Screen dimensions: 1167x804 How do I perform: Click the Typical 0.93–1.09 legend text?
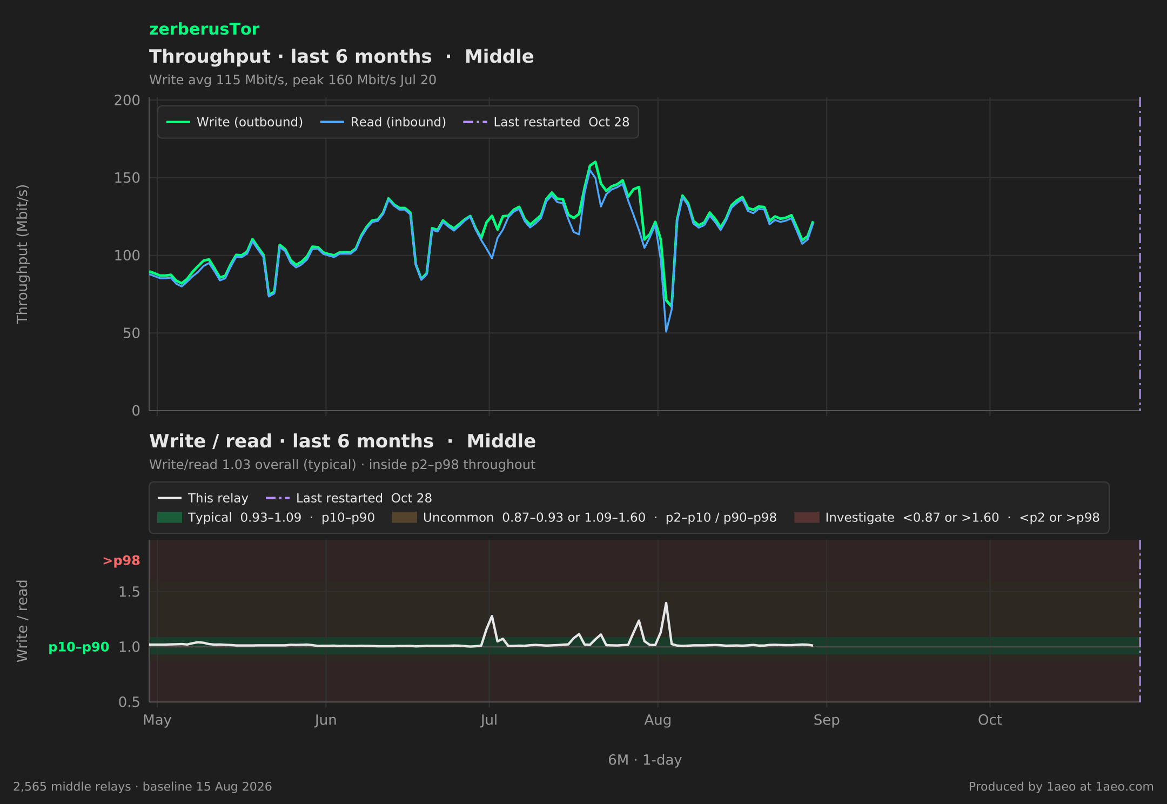click(x=281, y=518)
